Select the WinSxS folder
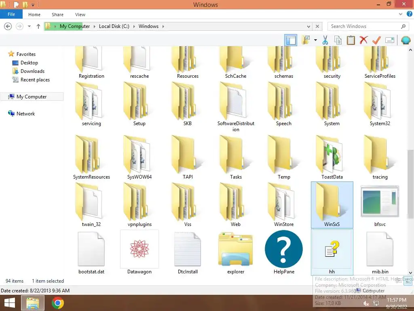Viewport: 414px width, 311px height. 332,204
